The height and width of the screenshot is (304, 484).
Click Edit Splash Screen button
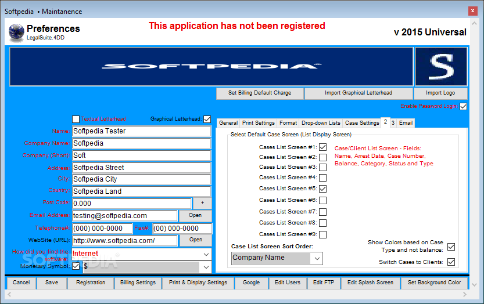[371, 283]
